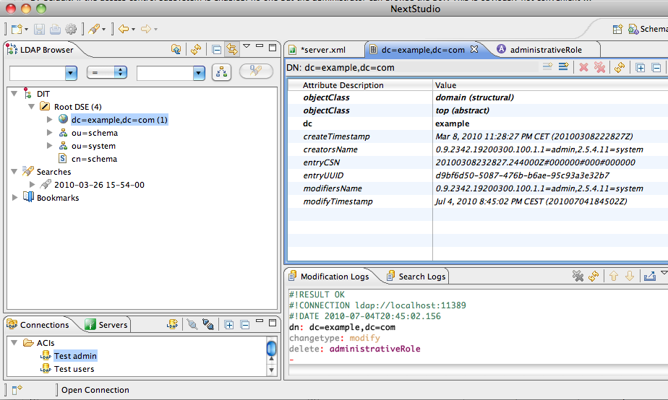Switch to the Servers tab

106,325
